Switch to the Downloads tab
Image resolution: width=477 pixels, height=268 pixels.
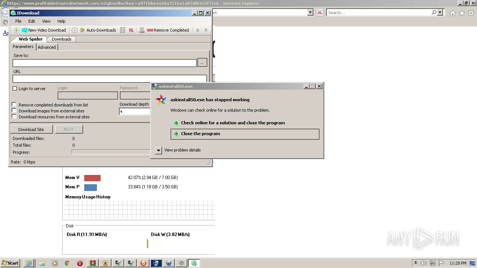coord(61,39)
